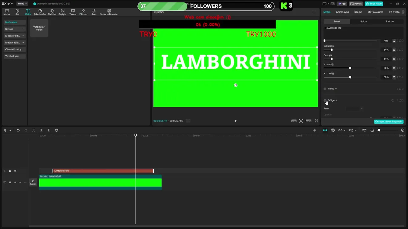Open Yapay zekâ avatar panel

coord(109,12)
